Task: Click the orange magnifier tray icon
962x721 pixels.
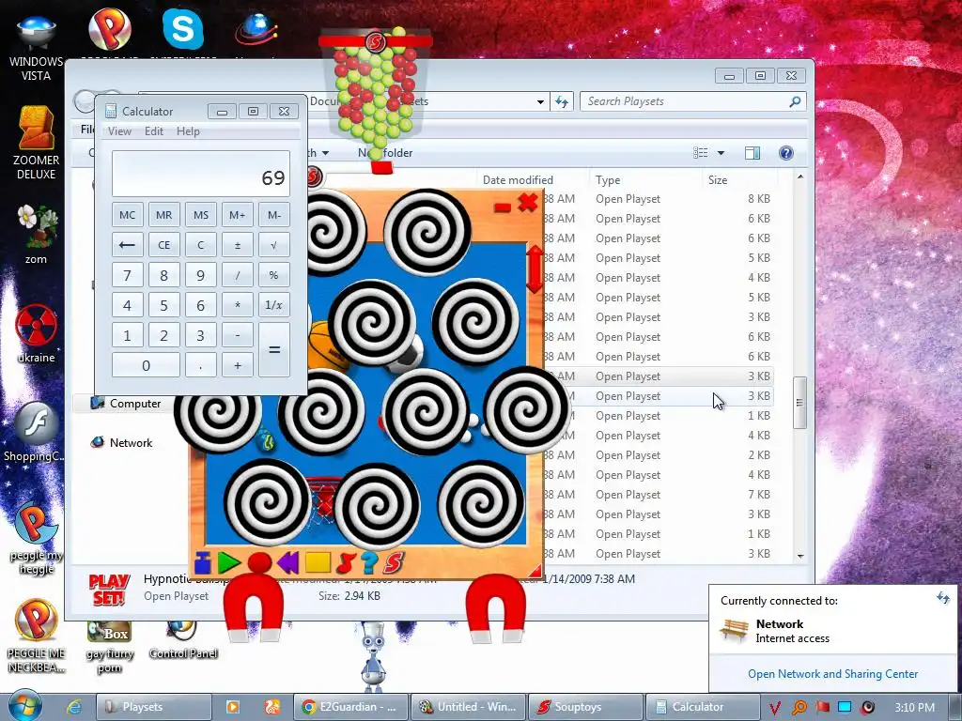Action: pos(799,708)
